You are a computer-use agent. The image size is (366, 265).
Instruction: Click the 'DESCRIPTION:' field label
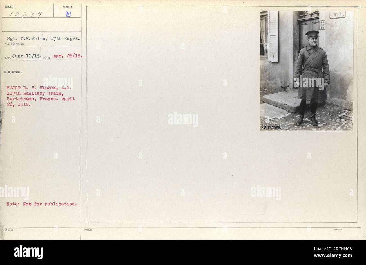13,72
